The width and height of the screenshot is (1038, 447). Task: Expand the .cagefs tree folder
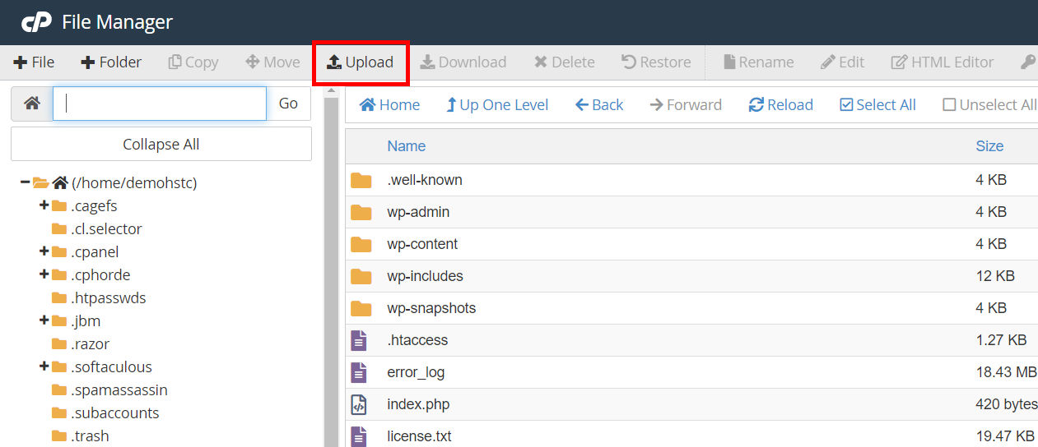[x=44, y=205]
